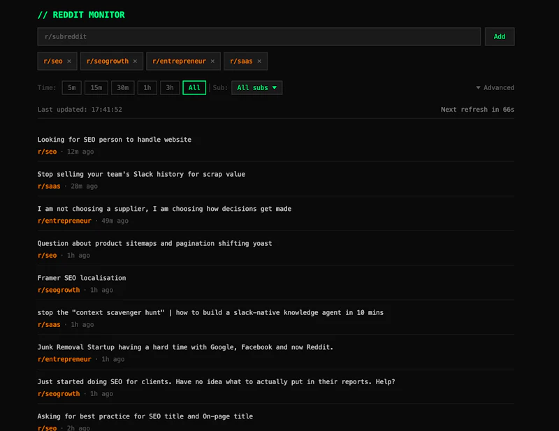Click the '// REDDIT MONITOR' heading

pyautogui.click(x=81, y=15)
